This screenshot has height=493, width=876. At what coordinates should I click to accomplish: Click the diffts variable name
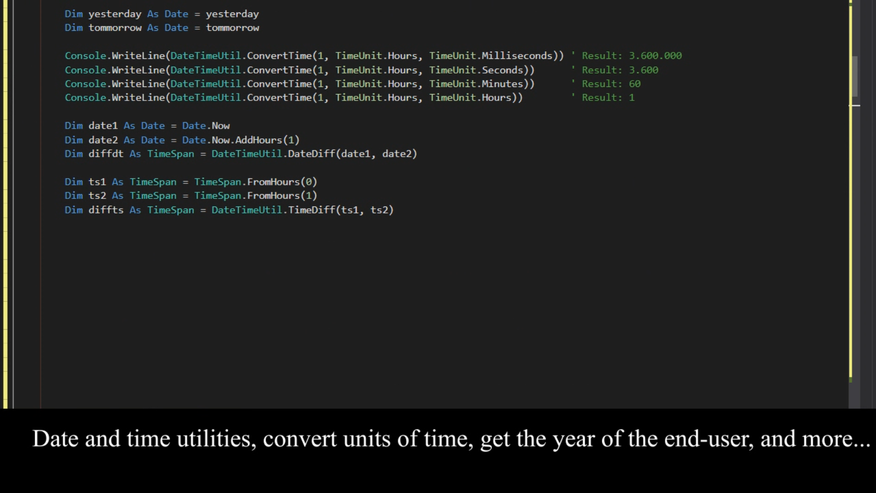(106, 210)
